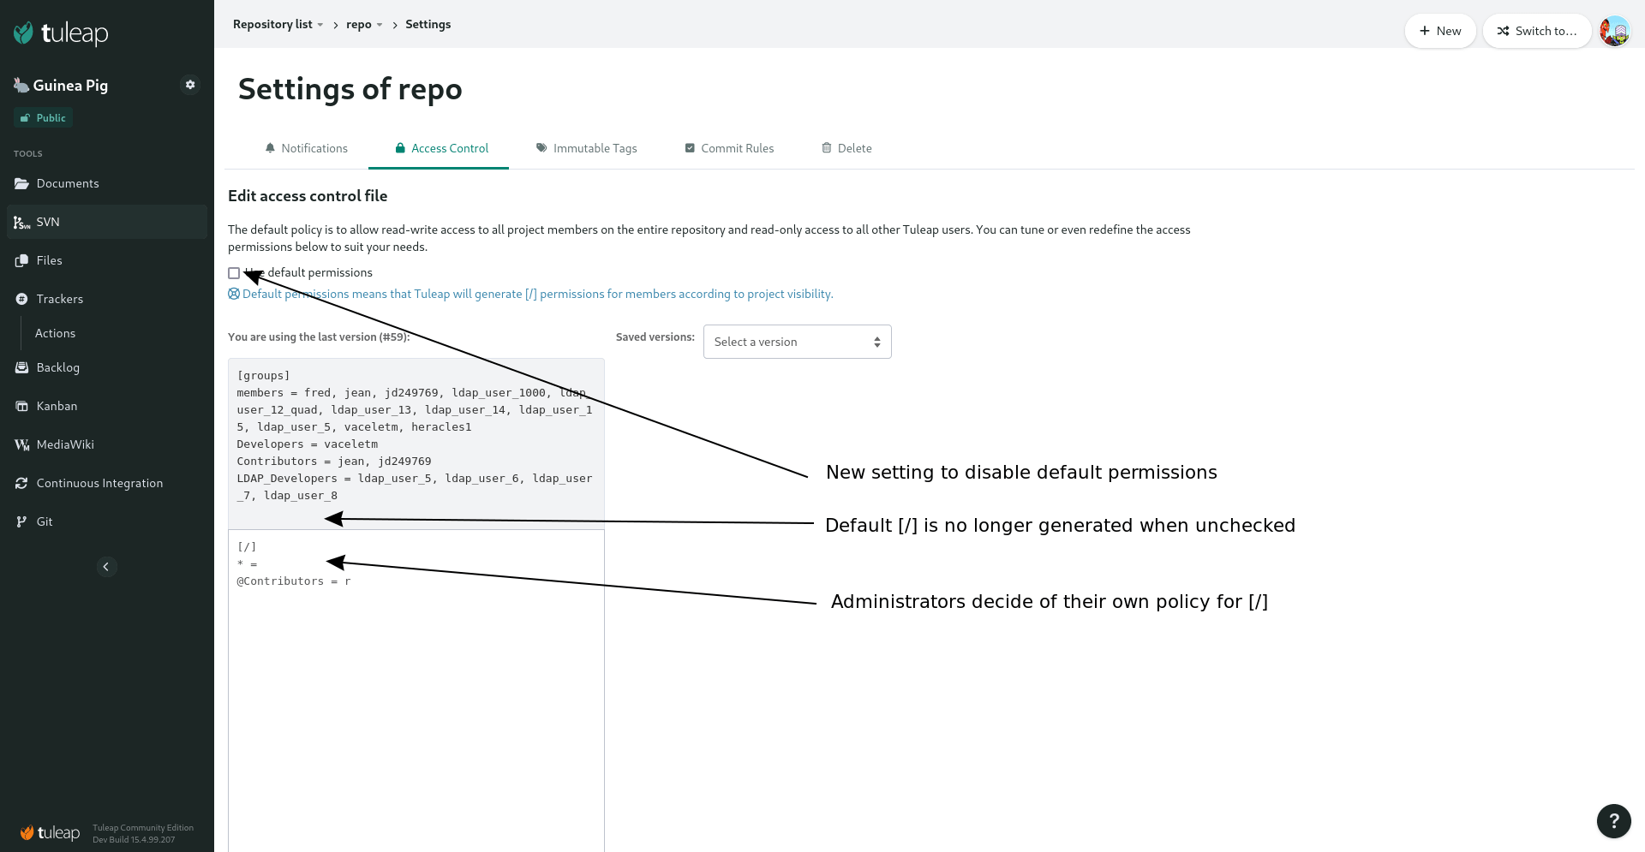Open the MediaWiki tool icon
1645x852 pixels.
point(21,444)
